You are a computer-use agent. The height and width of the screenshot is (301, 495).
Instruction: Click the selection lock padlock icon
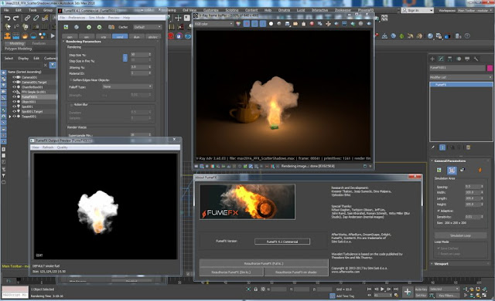click(x=255, y=289)
